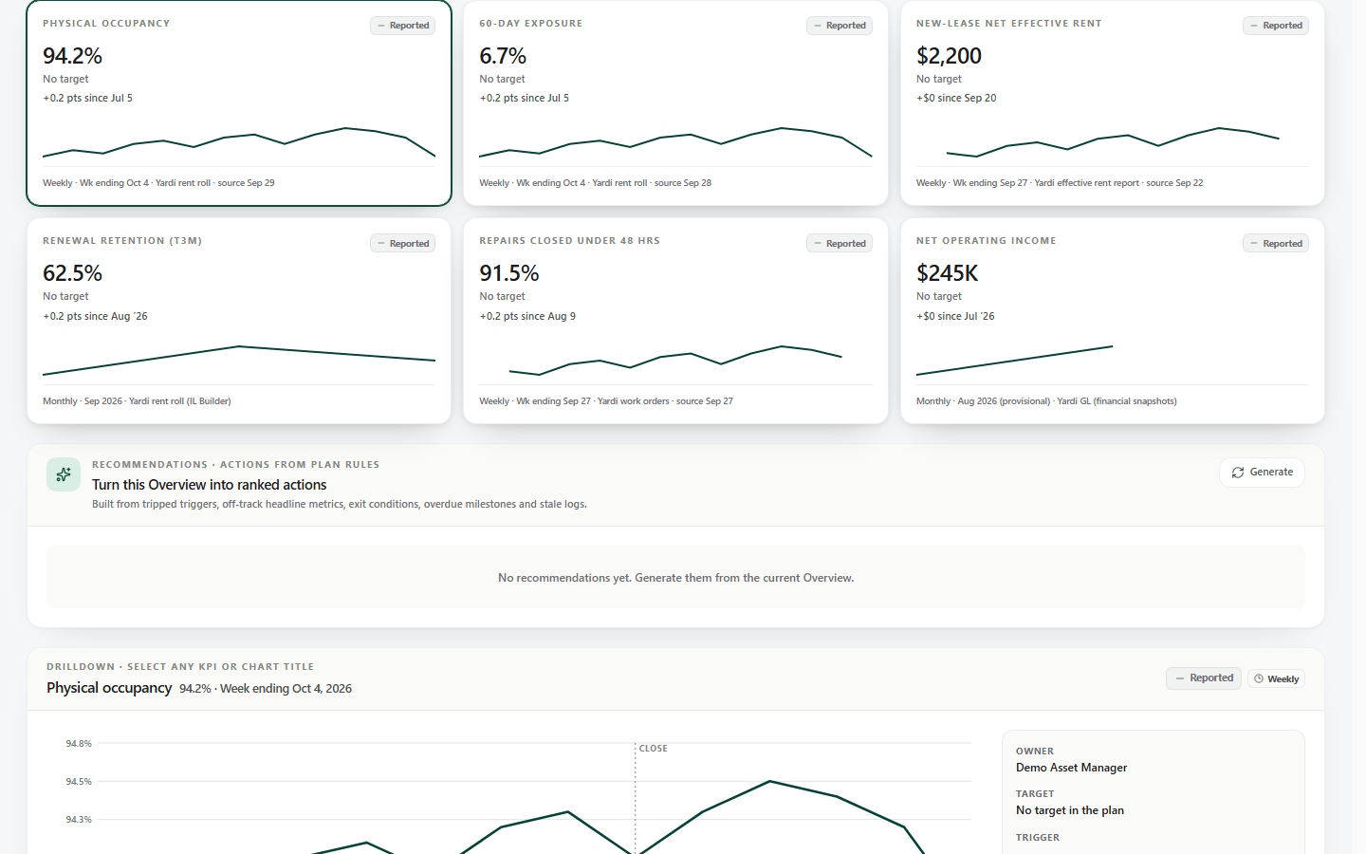Click '+0.2 pts since Aug 9' text
The image size is (1366, 854).
[527, 316]
